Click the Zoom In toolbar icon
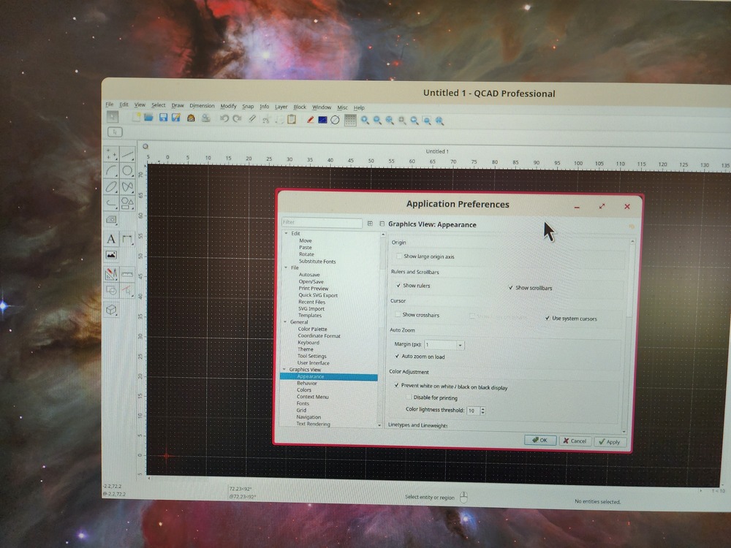This screenshot has width=731, height=548. tap(365, 119)
